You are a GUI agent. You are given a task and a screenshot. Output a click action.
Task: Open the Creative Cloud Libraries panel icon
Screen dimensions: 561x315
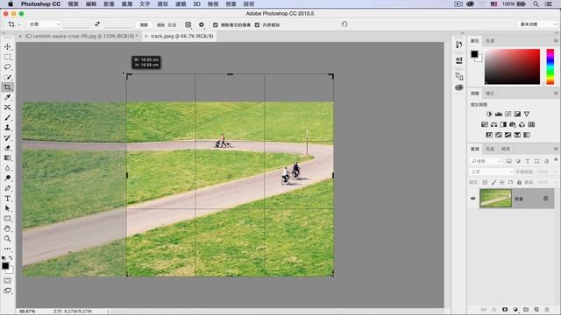(x=459, y=87)
